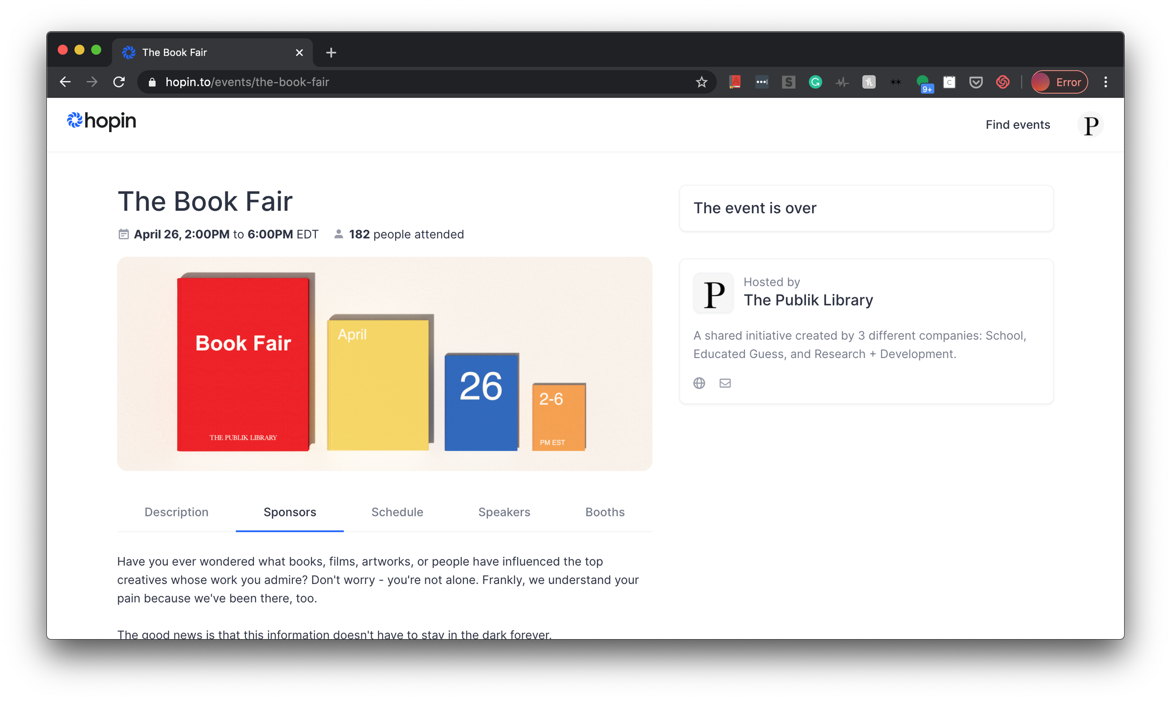The width and height of the screenshot is (1171, 701).
Task: Click the Book Fair banner image
Action: (385, 364)
